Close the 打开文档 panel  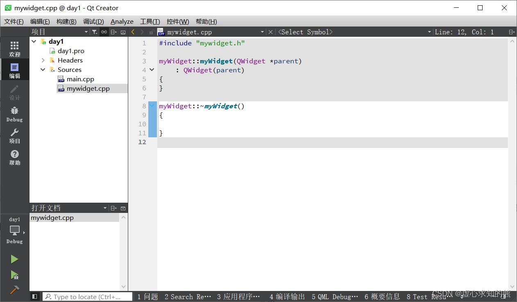pyautogui.click(x=123, y=208)
